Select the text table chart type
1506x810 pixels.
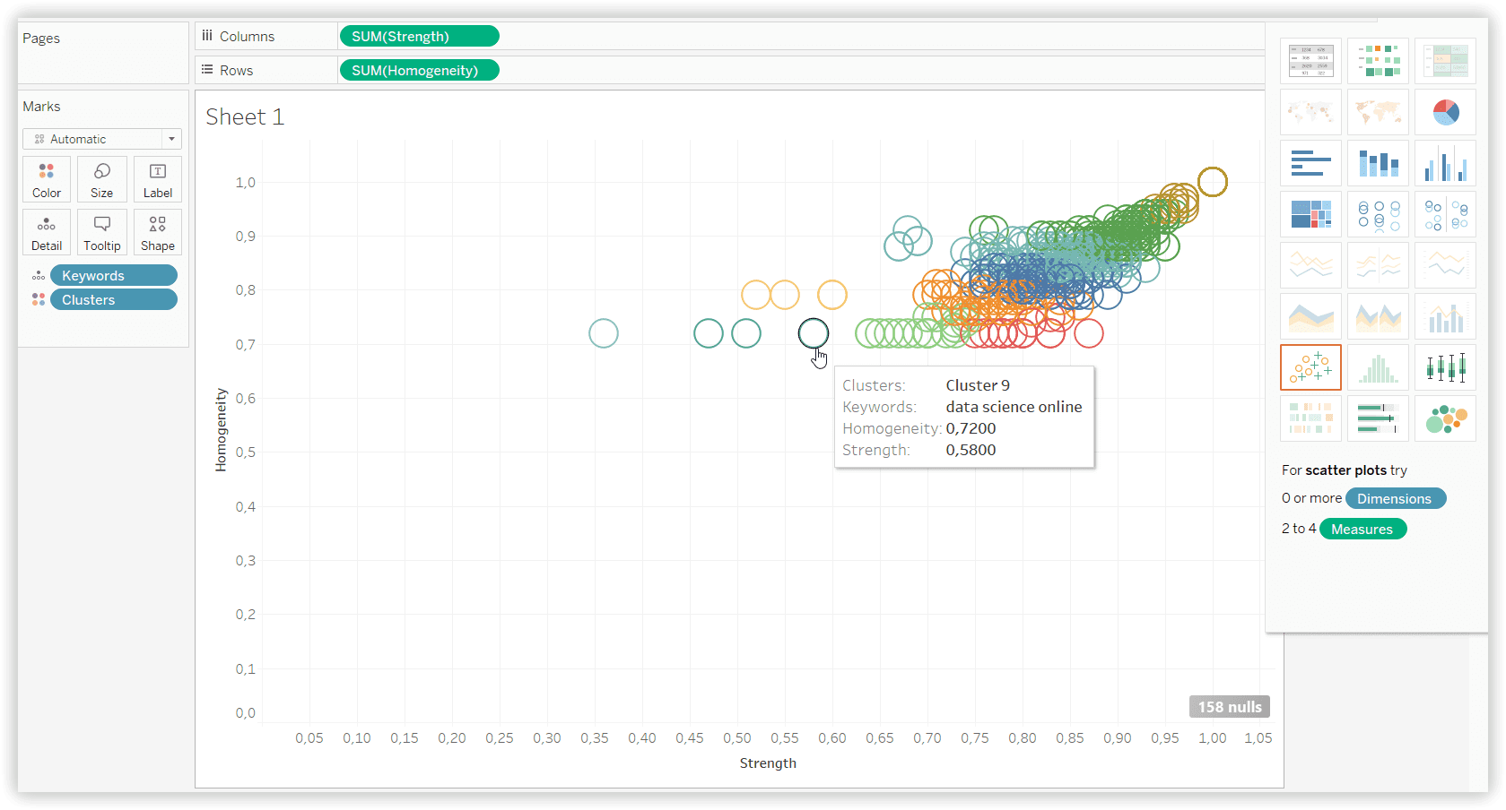pyautogui.click(x=1310, y=61)
